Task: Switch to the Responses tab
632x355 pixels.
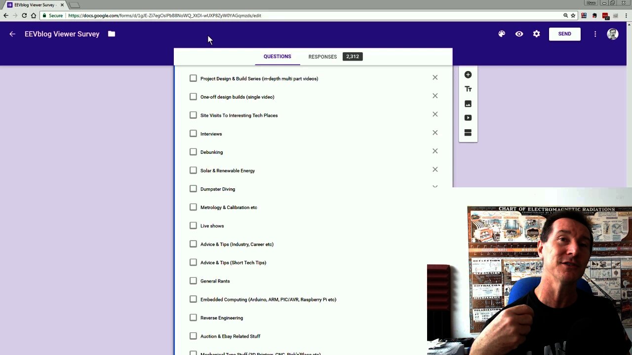Action: tap(322, 57)
